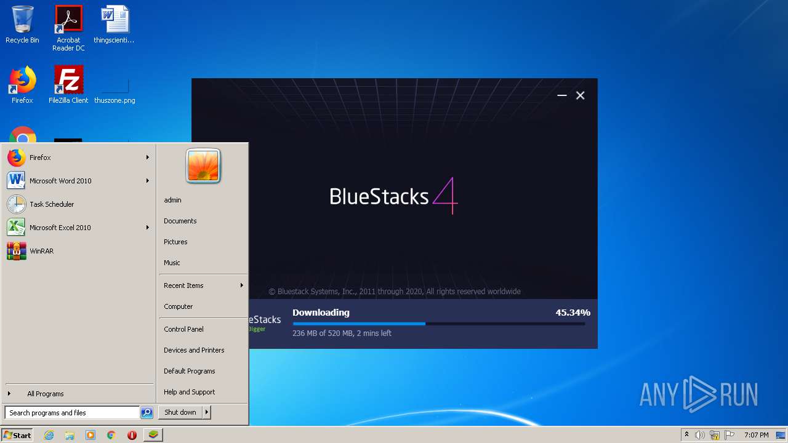
Task: Click the Microsoft Excel 2010 icon in Start menu
Action: [x=17, y=228]
